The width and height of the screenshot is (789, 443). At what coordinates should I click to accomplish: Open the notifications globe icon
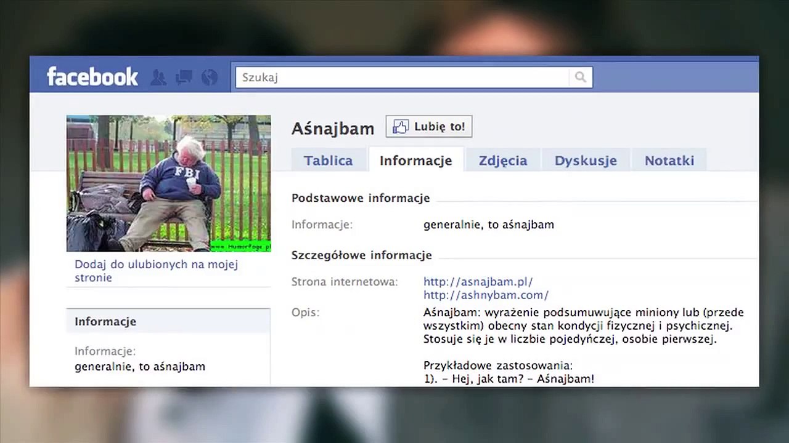pos(210,78)
